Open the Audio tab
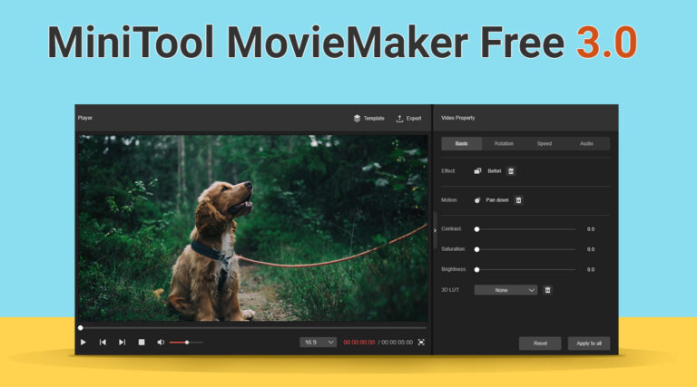This screenshot has height=387, width=697. click(x=586, y=143)
